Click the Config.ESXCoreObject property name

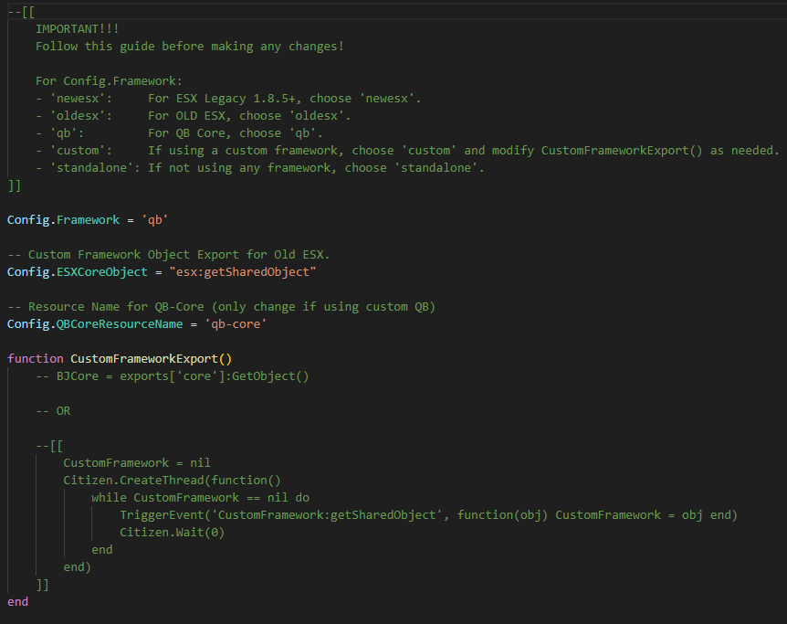coord(78,272)
